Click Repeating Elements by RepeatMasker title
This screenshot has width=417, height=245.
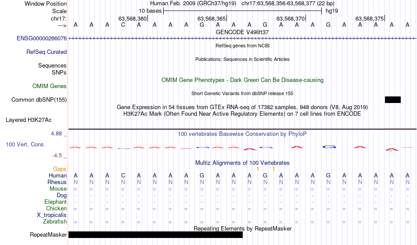tap(242, 228)
